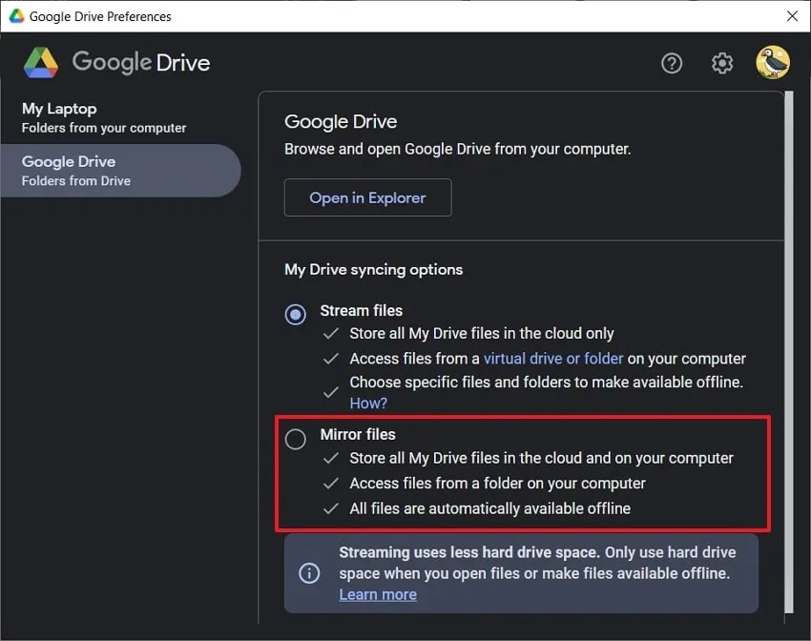This screenshot has height=641, width=811.
Task: Click the account profile avatar
Action: pos(772,63)
